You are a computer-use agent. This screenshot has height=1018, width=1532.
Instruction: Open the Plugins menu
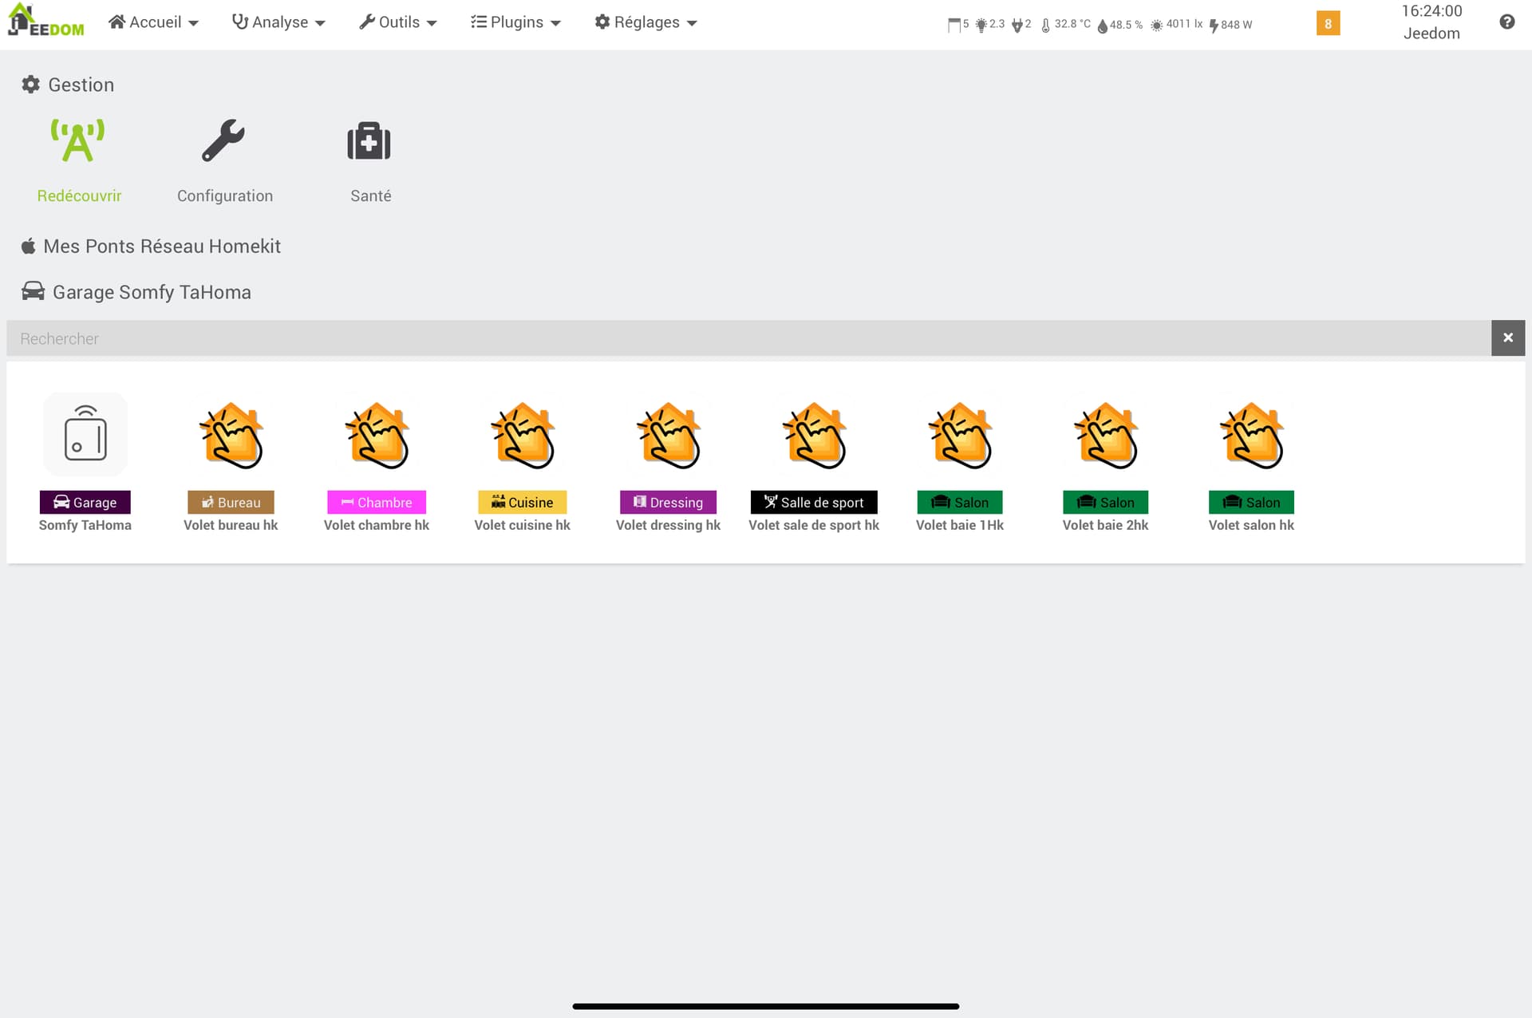tap(515, 22)
